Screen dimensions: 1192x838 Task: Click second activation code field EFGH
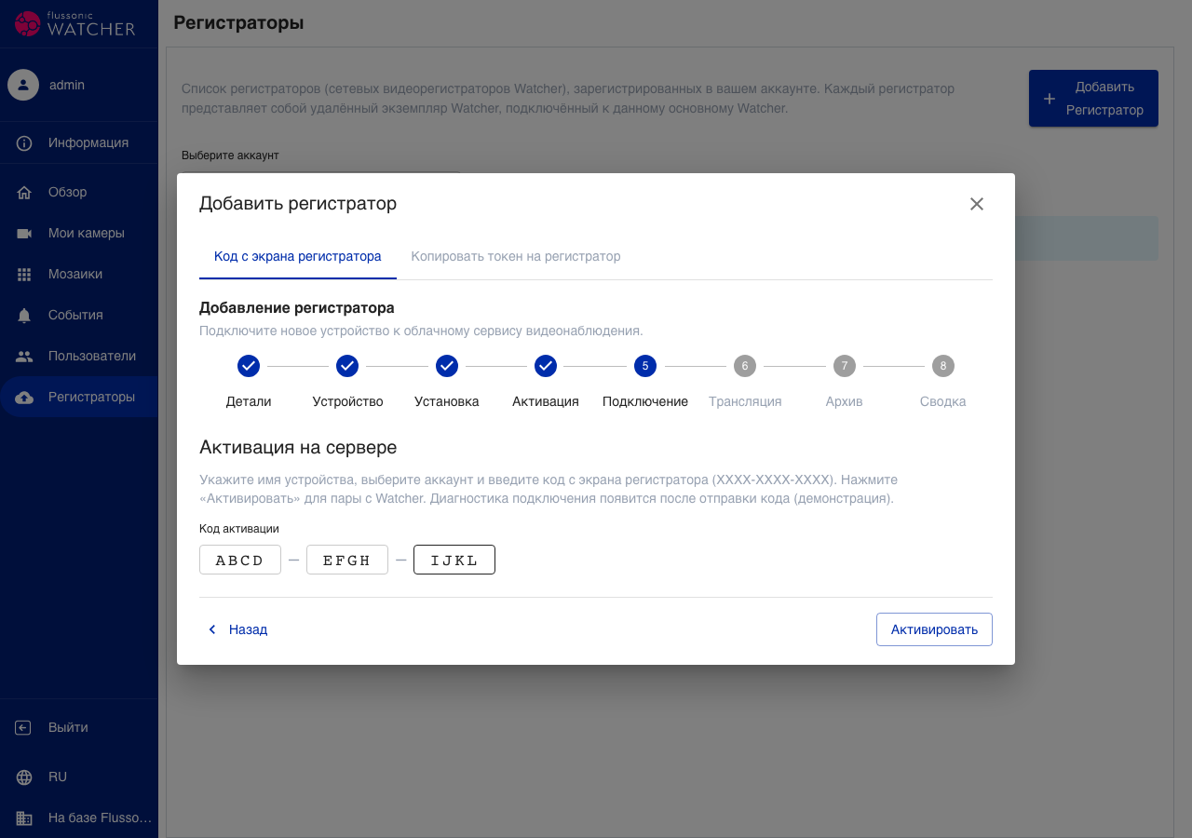(347, 560)
